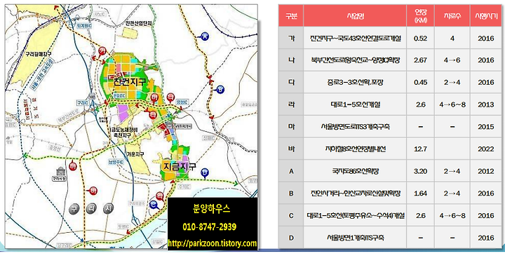Click the B cell in 구분 column
Screen dimensions: 505x258
coord(291,193)
